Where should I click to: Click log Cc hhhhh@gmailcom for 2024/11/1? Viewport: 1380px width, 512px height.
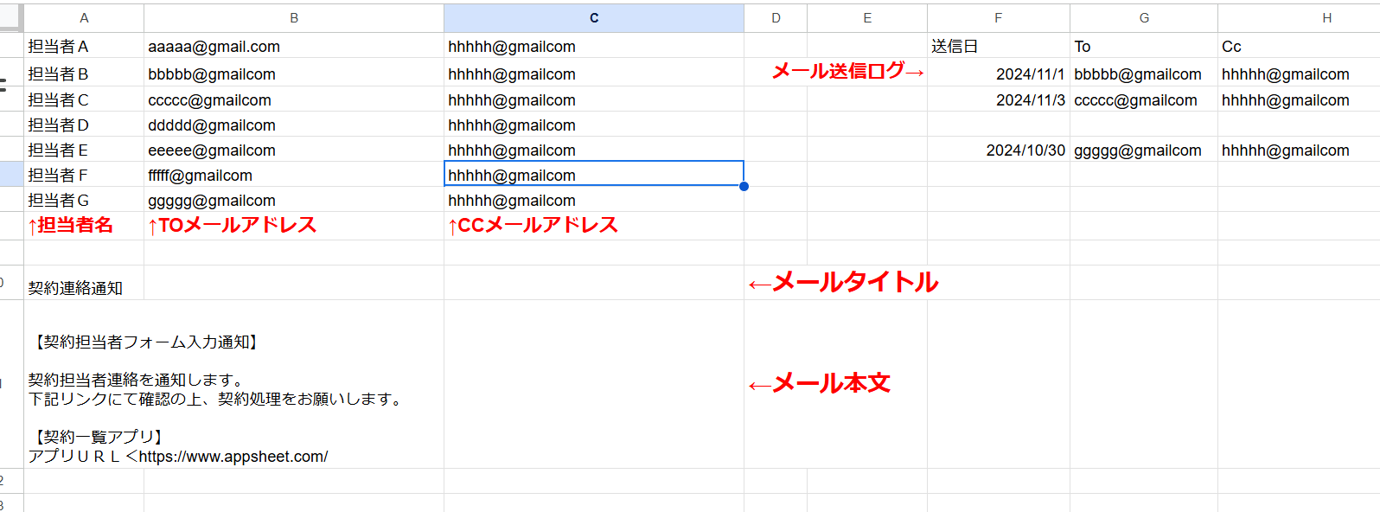click(1299, 74)
